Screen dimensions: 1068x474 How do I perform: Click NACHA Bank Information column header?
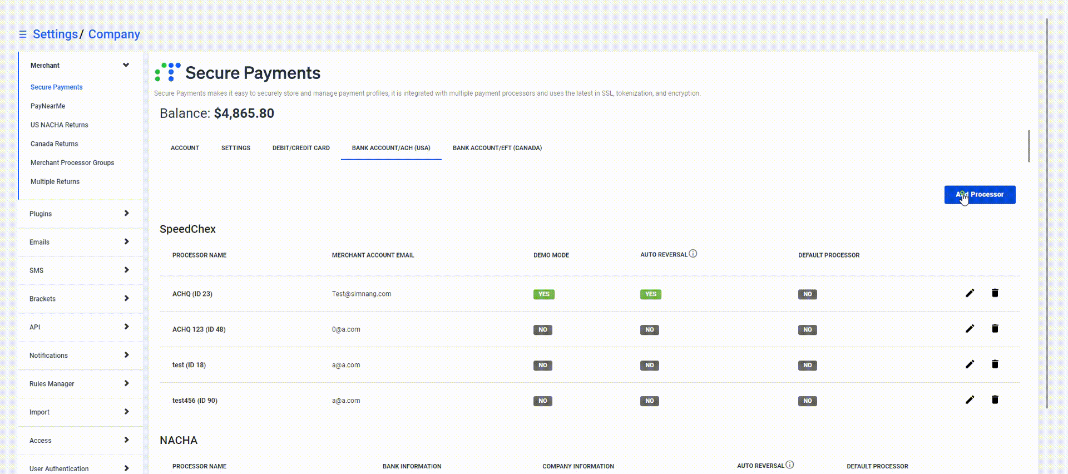click(412, 467)
